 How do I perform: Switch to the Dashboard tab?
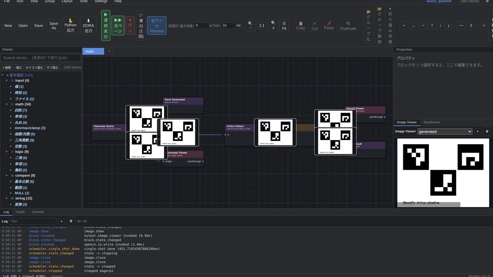[x=431, y=122]
